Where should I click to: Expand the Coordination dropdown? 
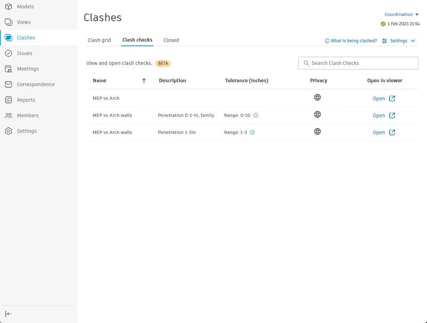pos(401,14)
